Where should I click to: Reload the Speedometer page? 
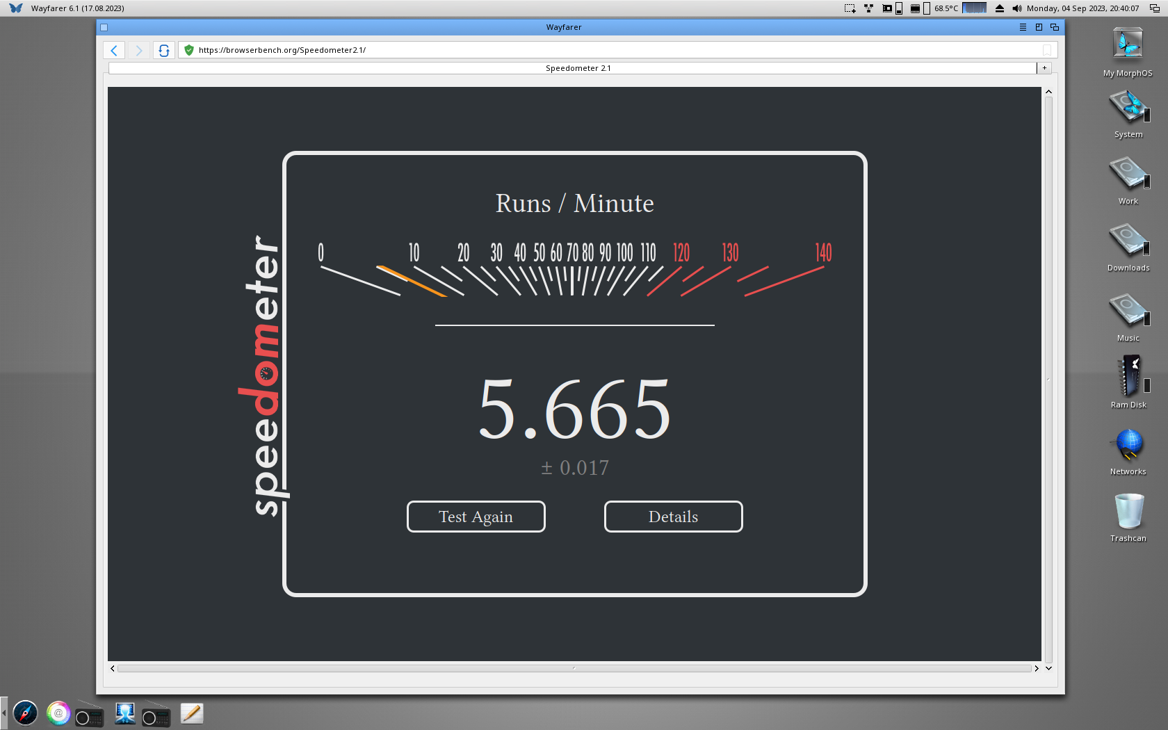[x=164, y=50]
